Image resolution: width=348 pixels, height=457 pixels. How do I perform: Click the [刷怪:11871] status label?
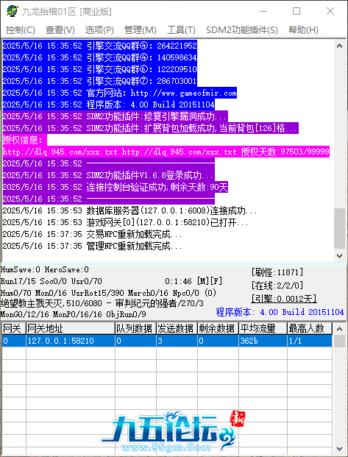[277, 272]
